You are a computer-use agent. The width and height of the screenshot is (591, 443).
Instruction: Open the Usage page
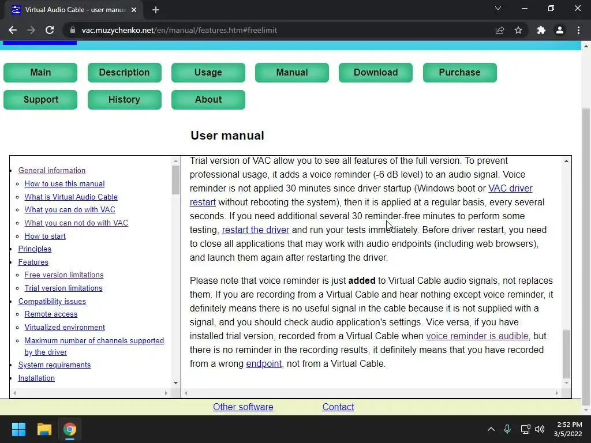click(208, 72)
